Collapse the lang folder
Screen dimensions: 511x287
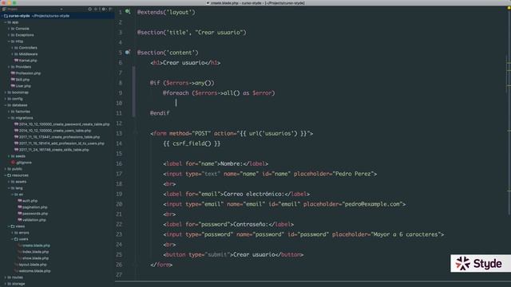[9, 188]
